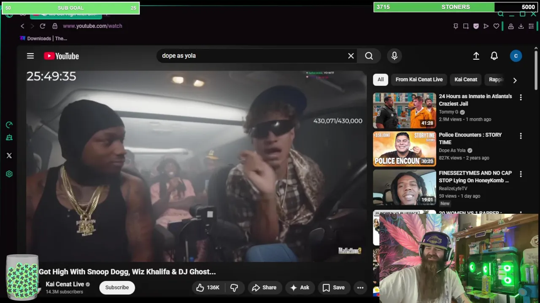Open browser downloads icon

[521, 26]
